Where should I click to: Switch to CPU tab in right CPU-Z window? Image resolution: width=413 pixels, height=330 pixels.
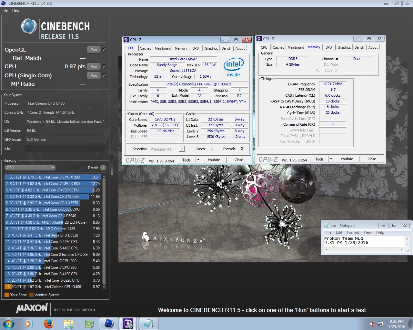coord(264,47)
